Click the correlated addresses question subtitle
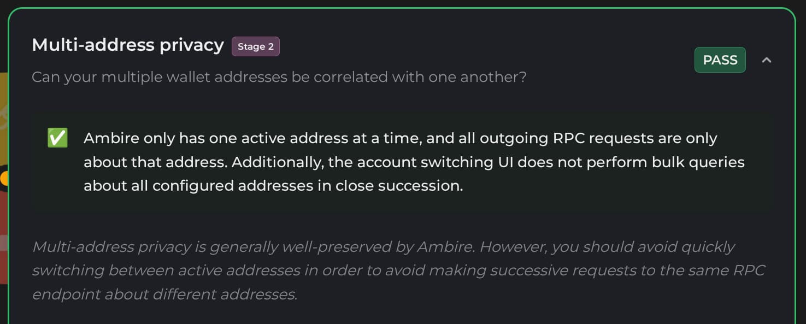This screenshot has height=324, width=806. pos(279,77)
